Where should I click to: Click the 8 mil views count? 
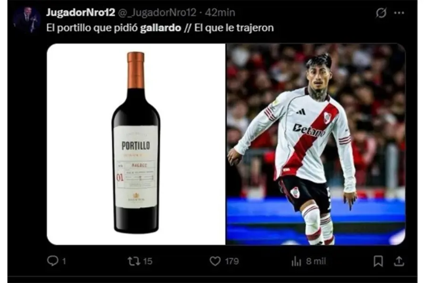[x=316, y=261]
